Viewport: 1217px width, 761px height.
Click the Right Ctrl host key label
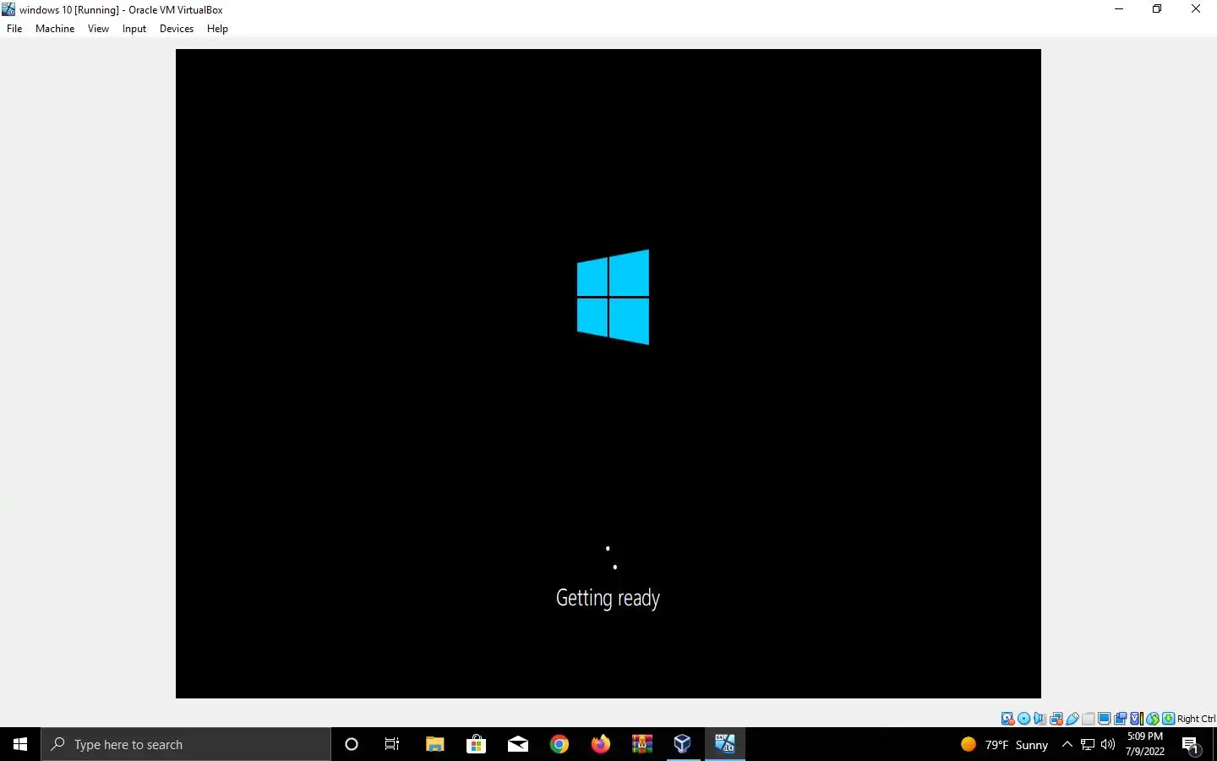1196,719
